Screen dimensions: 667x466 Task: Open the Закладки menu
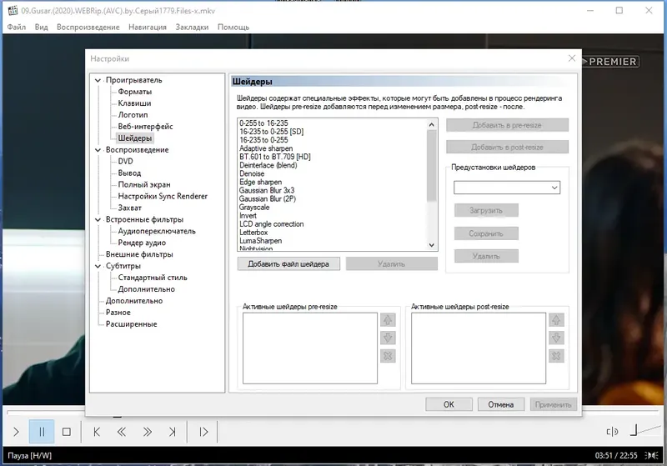click(192, 28)
